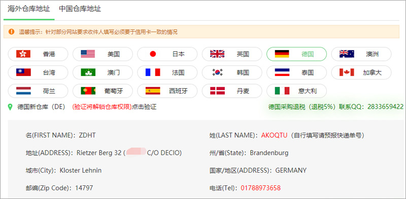
Task: Open the 海外仓库地址 tab
Action: tap(29, 9)
